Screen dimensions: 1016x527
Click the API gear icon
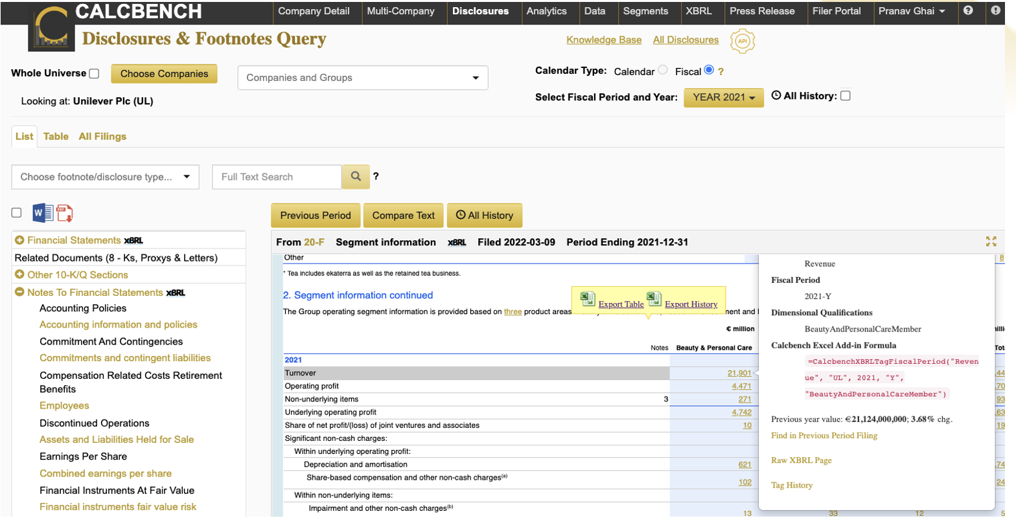[x=742, y=41]
